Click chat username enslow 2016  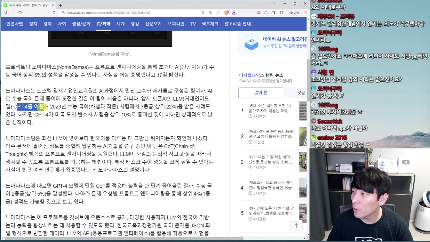coord(332,138)
